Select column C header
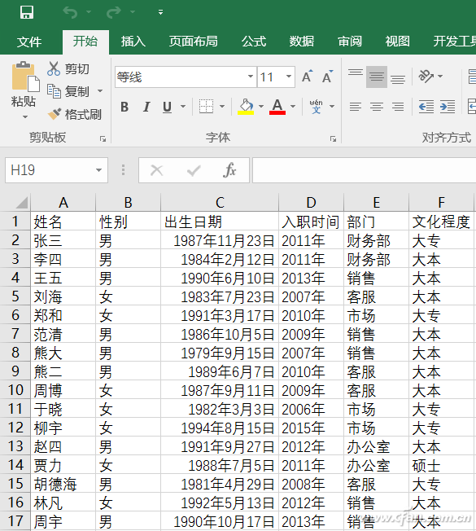476x531 pixels. [x=220, y=203]
